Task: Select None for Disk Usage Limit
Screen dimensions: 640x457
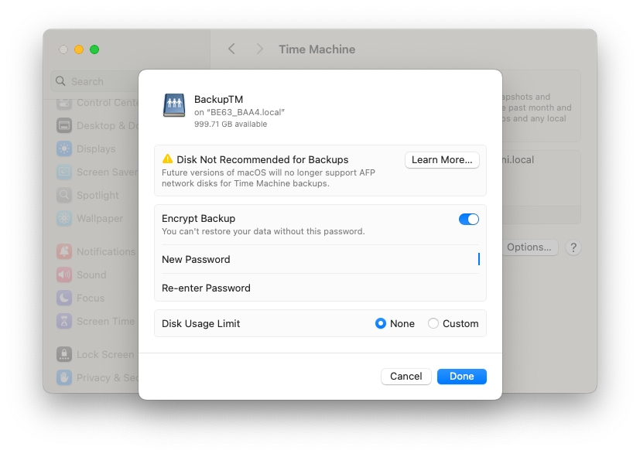Action: [381, 323]
